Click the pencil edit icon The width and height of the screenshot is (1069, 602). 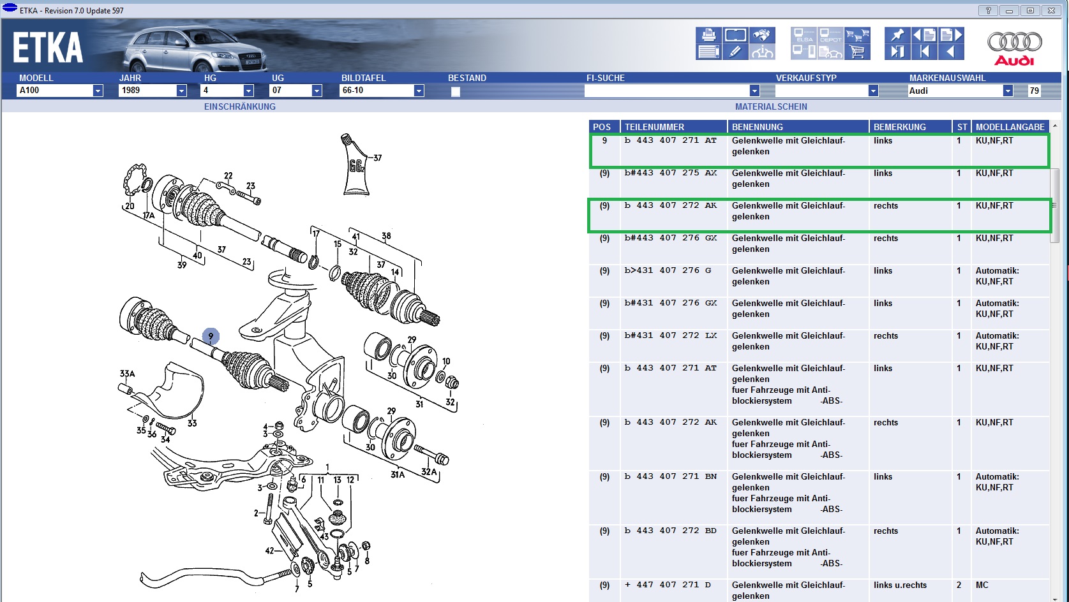point(735,52)
